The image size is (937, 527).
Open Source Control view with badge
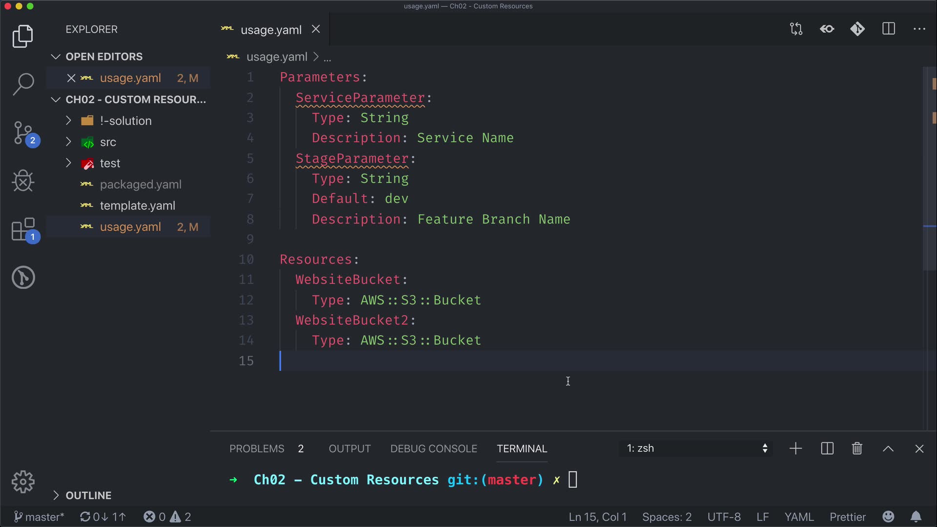pyautogui.click(x=23, y=133)
